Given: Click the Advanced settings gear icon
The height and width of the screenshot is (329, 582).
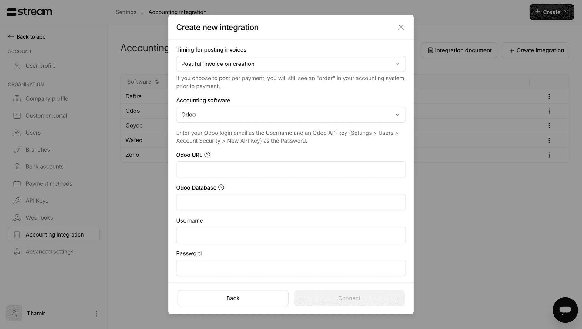Looking at the screenshot, I should coord(17,252).
